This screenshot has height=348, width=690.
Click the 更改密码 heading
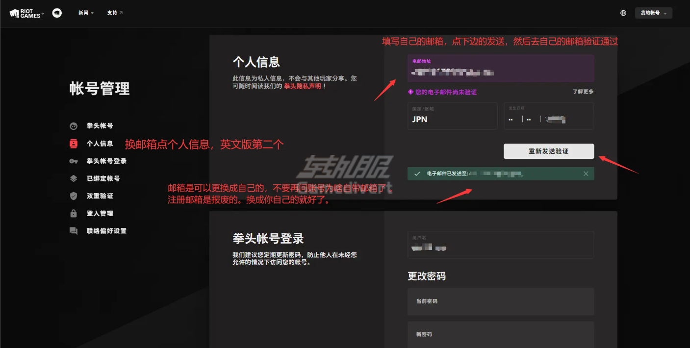tap(427, 276)
